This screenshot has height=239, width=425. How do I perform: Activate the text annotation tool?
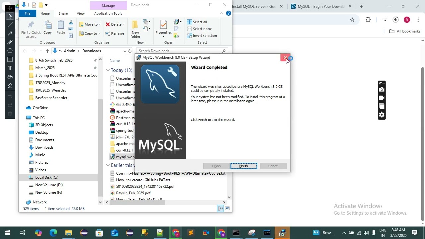click(10, 68)
